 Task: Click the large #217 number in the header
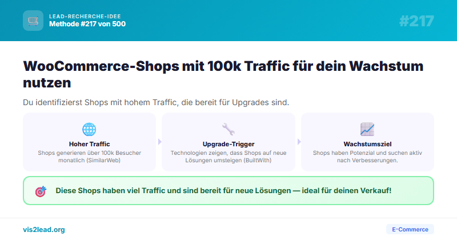[x=416, y=21]
